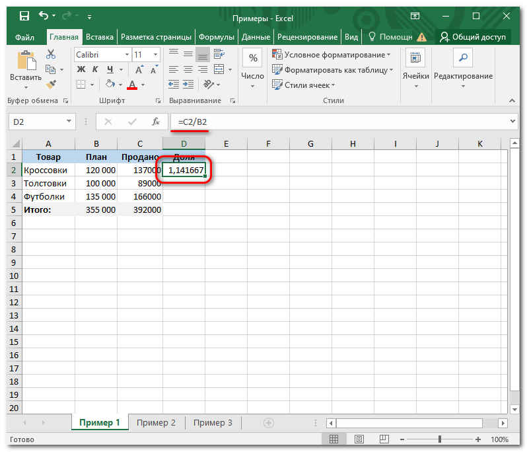This screenshot has height=452, width=527.
Task: Save the workbook with floppy icon
Action: tap(24, 16)
